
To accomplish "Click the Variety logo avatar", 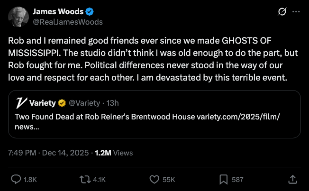I will tap(20, 103).
